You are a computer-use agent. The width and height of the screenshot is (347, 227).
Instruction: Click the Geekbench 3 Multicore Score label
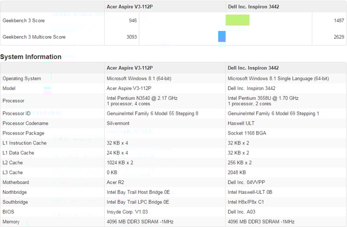click(x=34, y=37)
